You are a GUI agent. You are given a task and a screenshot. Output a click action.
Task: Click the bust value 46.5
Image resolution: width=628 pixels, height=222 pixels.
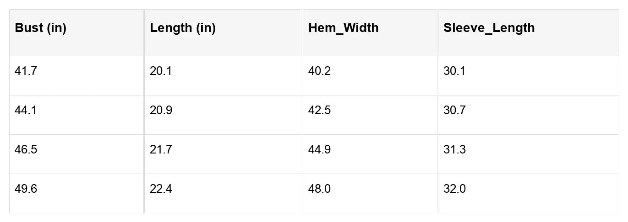click(x=26, y=150)
